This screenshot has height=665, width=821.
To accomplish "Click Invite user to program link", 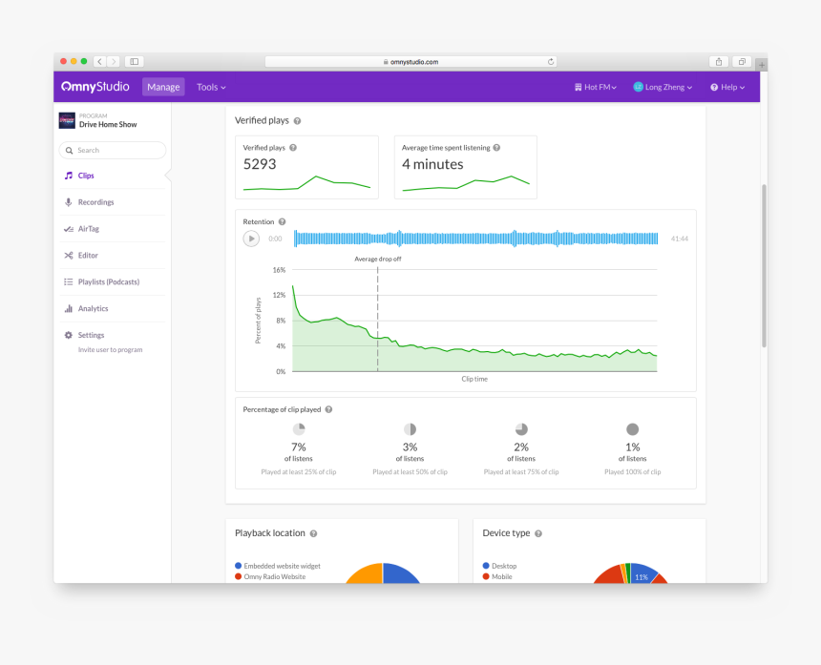I will click(110, 350).
